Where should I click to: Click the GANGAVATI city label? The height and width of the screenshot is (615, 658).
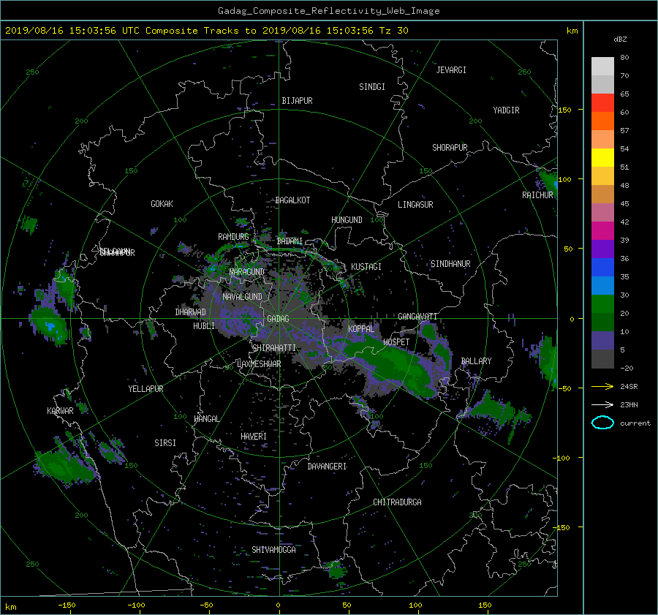click(x=417, y=317)
